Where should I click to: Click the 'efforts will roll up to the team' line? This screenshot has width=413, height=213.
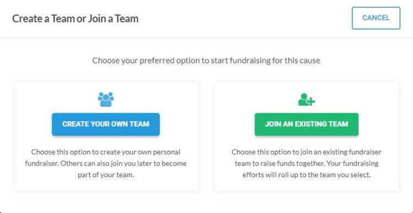click(306, 175)
